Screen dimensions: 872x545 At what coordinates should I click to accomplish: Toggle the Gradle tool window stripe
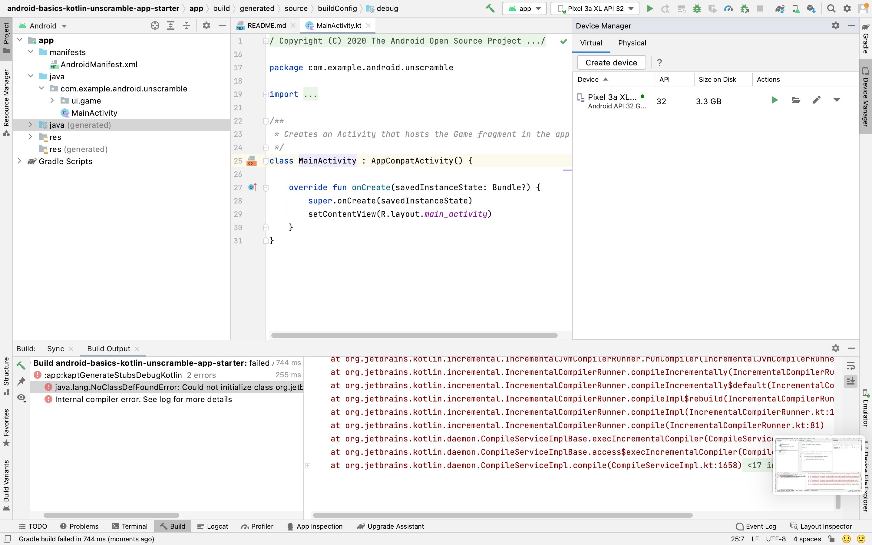[x=866, y=38]
